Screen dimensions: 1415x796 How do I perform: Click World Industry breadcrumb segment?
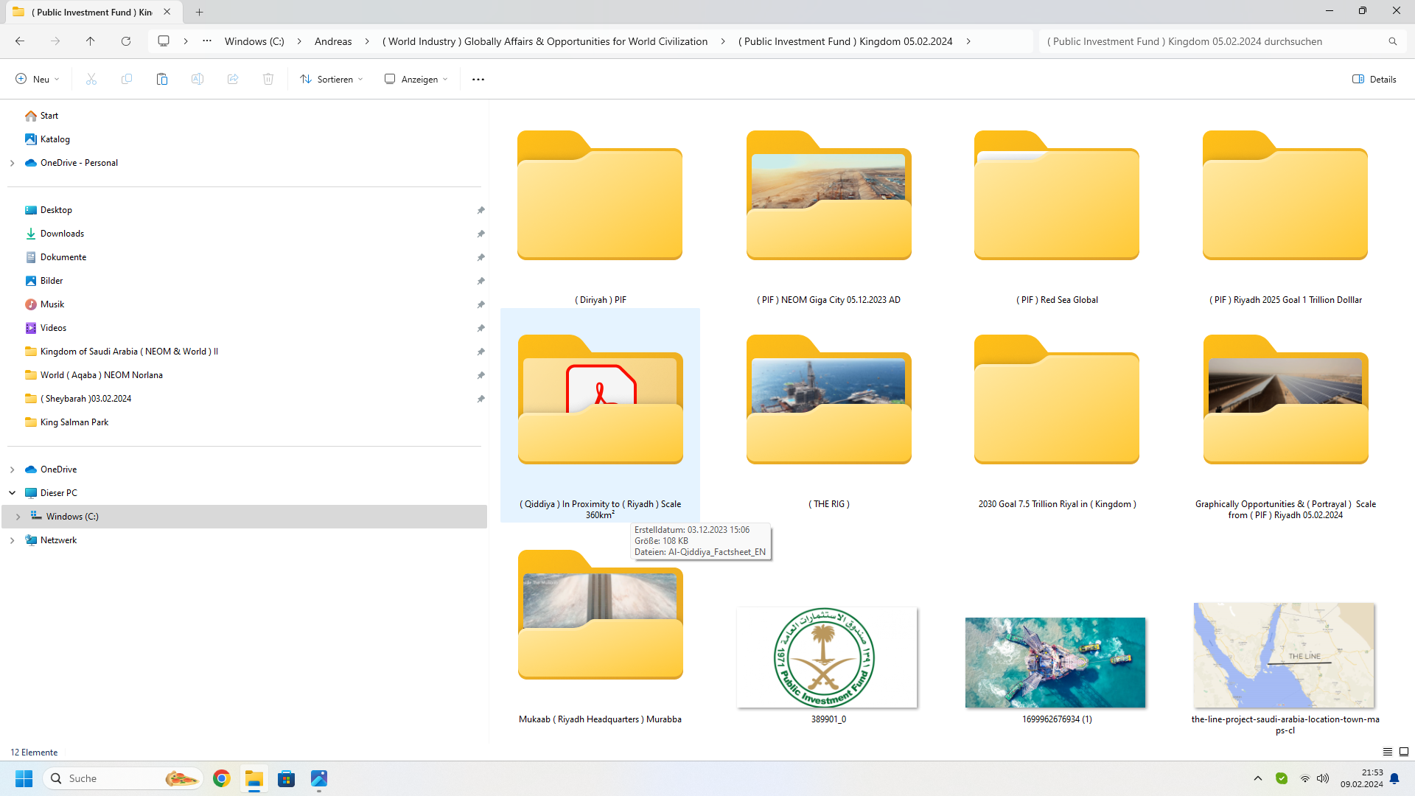(x=545, y=41)
